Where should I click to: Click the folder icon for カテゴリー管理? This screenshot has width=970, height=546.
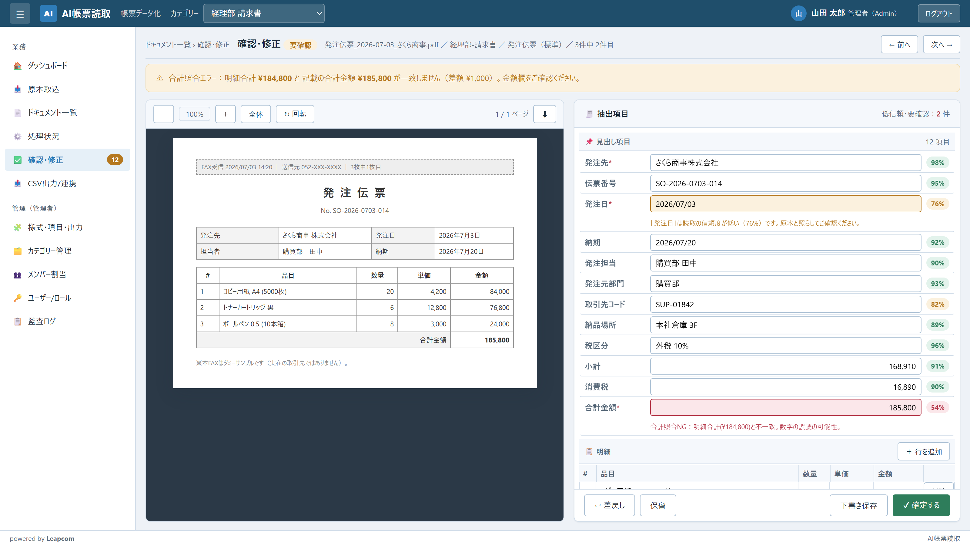click(x=17, y=251)
